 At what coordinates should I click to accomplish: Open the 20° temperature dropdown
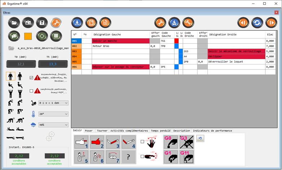tap(53, 114)
